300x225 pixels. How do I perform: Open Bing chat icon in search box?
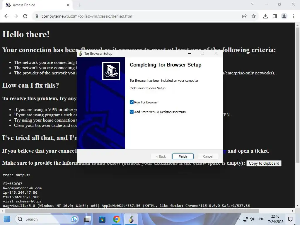[74, 219]
